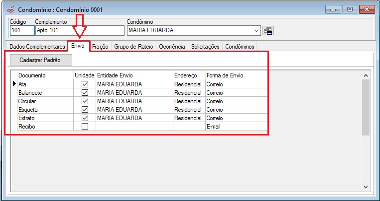Switch to the Dados Complementares tab

pos(37,47)
